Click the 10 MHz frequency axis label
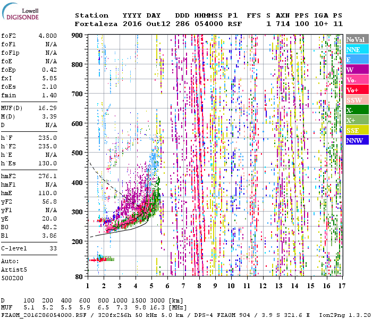The width and height of the screenshot is (372, 319). click(x=231, y=286)
